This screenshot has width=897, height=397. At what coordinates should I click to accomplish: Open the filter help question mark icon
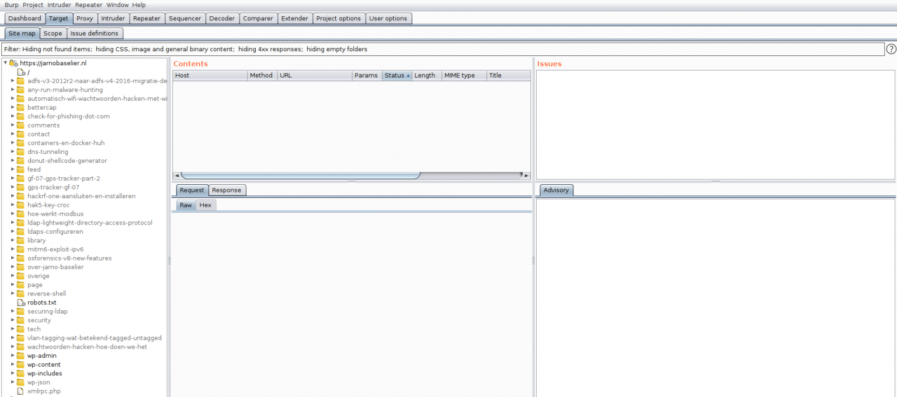[x=891, y=49]
